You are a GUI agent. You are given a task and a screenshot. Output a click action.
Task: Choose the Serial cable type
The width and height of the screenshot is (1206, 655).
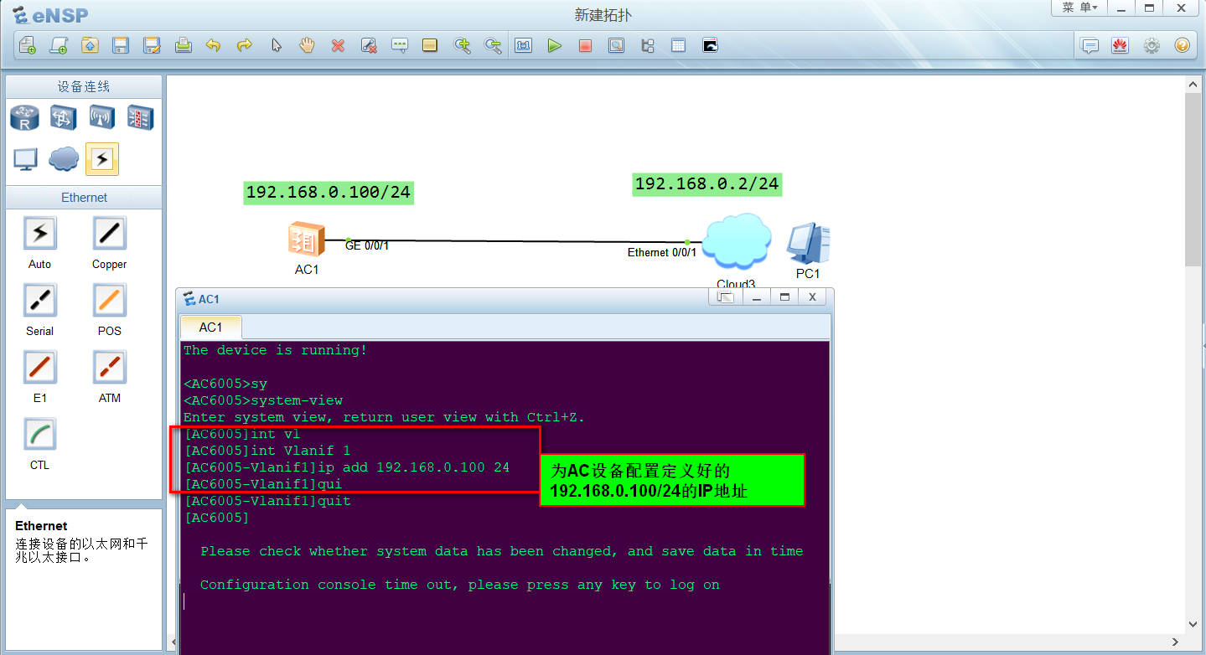point(39,301)
